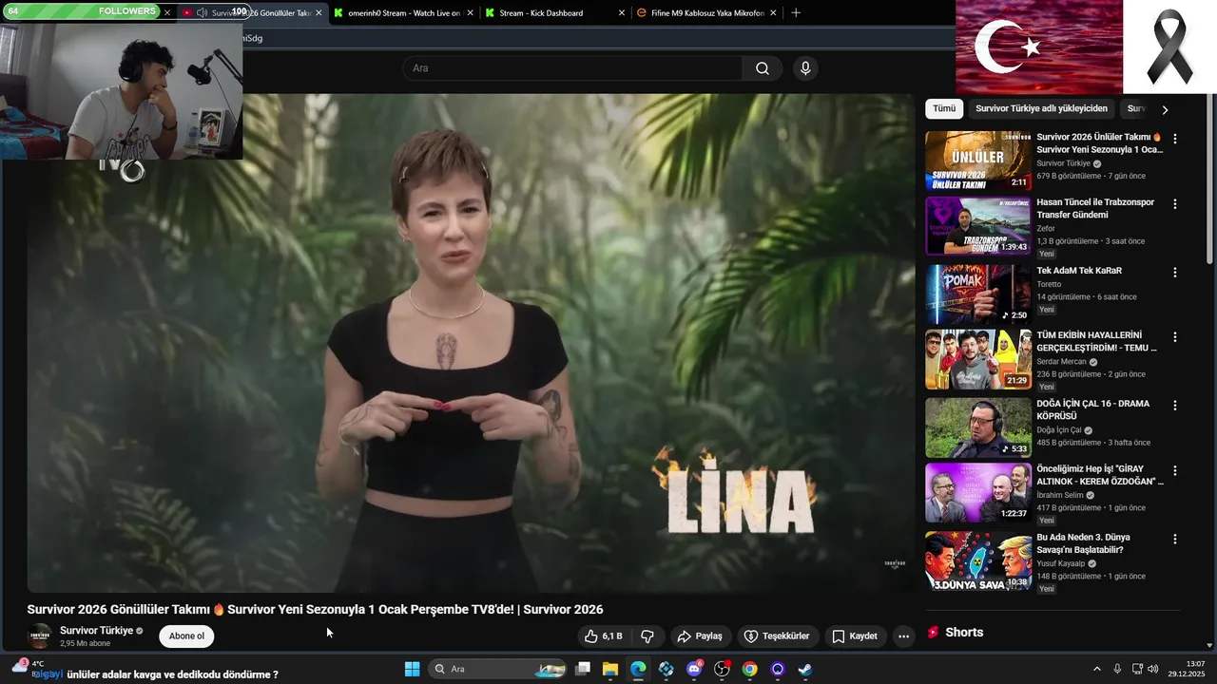Open the TÜM EKİBİN HAYALLERİNİ video thumbnail

coord(977,359)
